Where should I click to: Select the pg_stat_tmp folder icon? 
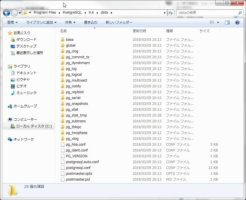point(62,115)
